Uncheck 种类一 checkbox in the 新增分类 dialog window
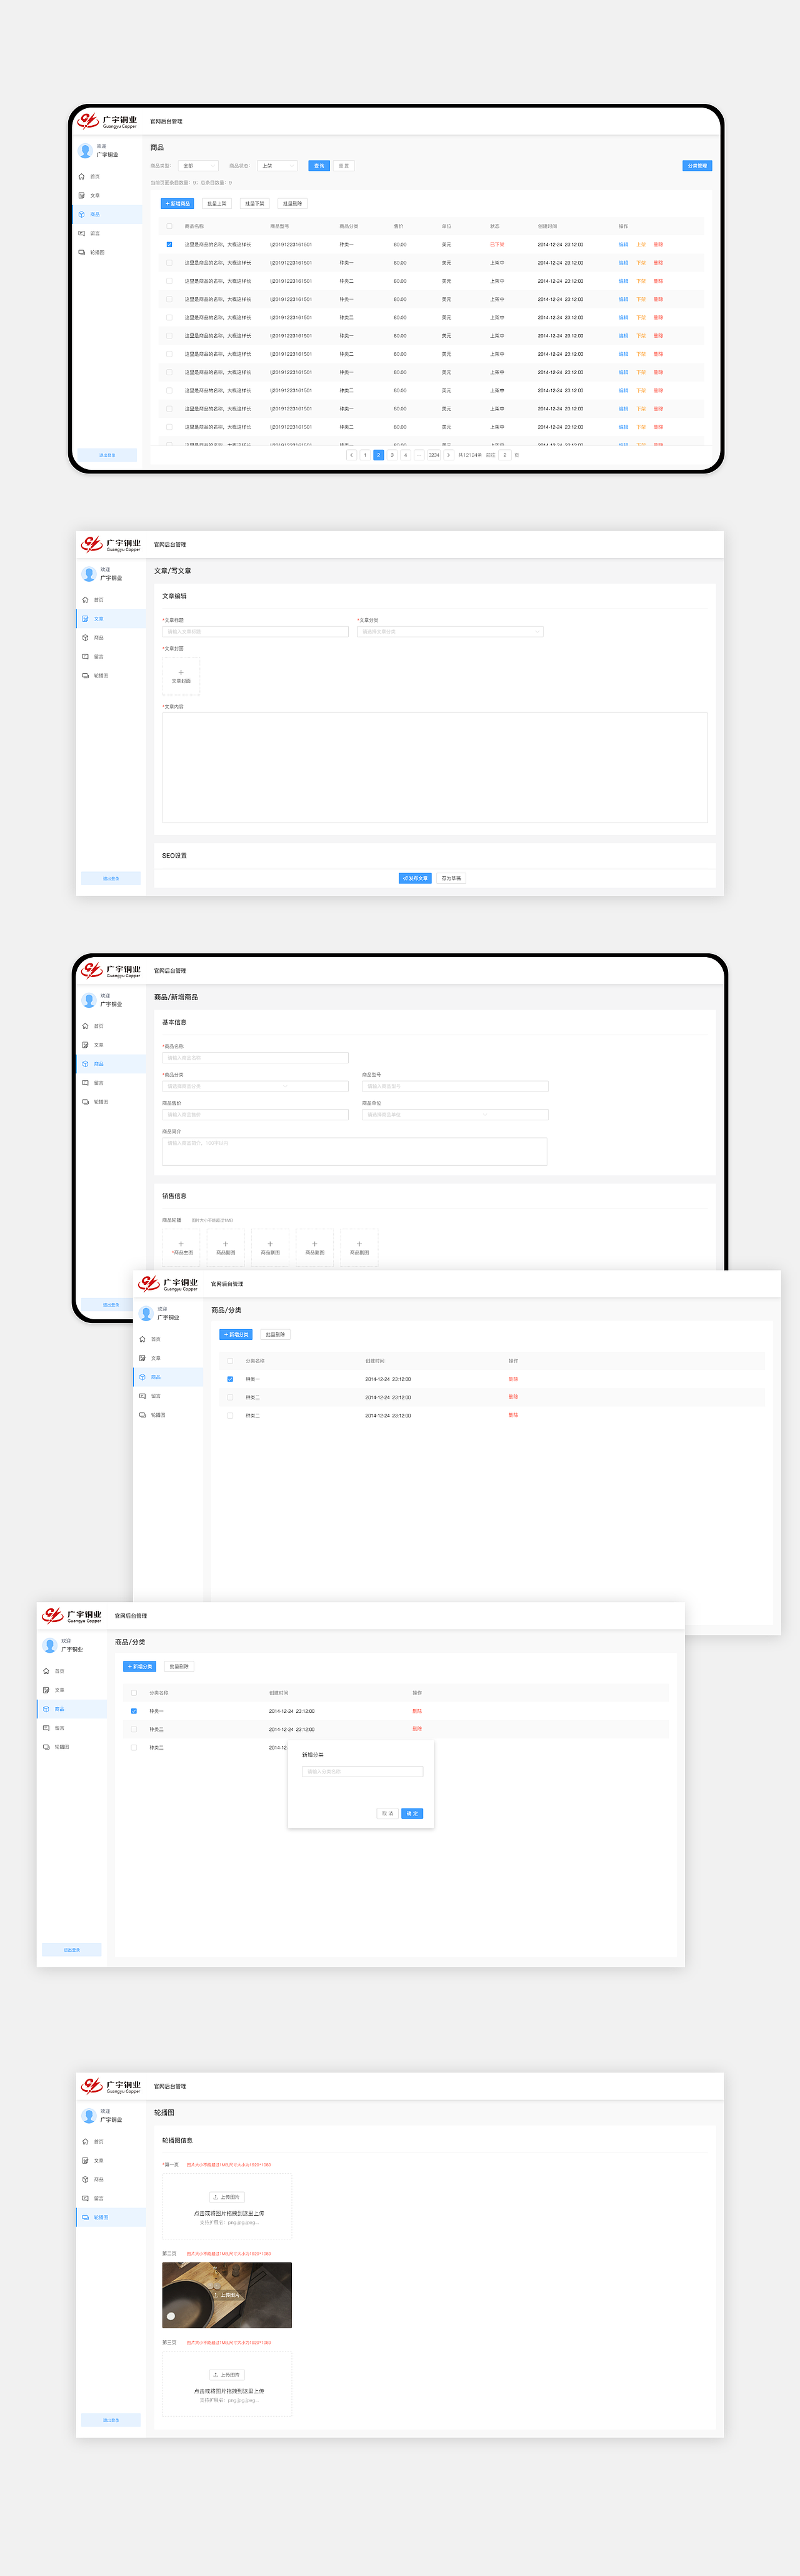Screen dimensions: 800x2576 134,1711
